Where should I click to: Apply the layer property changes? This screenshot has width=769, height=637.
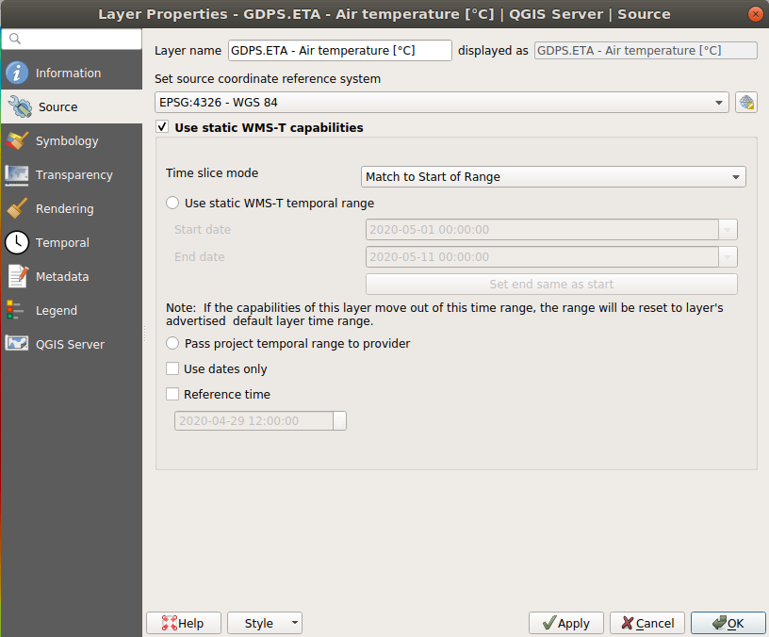tap(565, 623)
